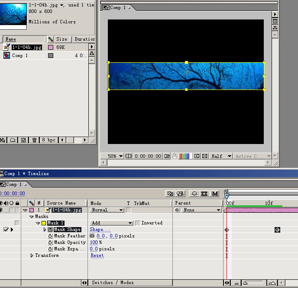
Task: Click the find binoculars icon in Project panel
Action: tap(3, 140)
